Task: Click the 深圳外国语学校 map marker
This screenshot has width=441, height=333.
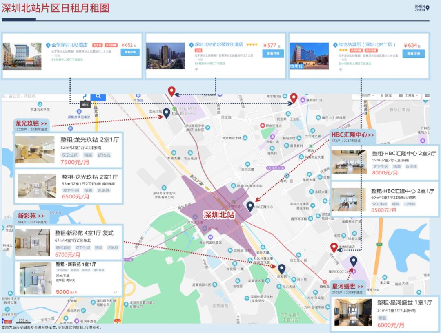Action: pos(247,298)
